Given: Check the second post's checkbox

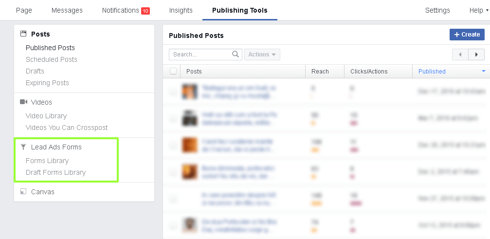Looking at the screenshot, I should pos(173,118).
